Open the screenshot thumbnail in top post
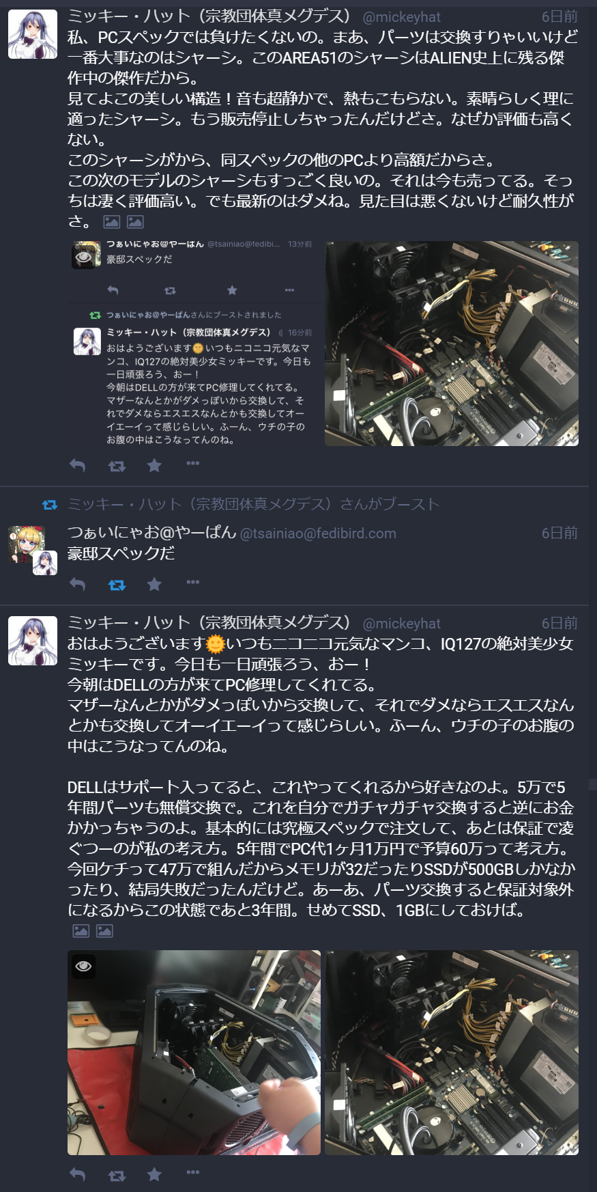This screenshot has height=1192, width=597. (194, 344)
